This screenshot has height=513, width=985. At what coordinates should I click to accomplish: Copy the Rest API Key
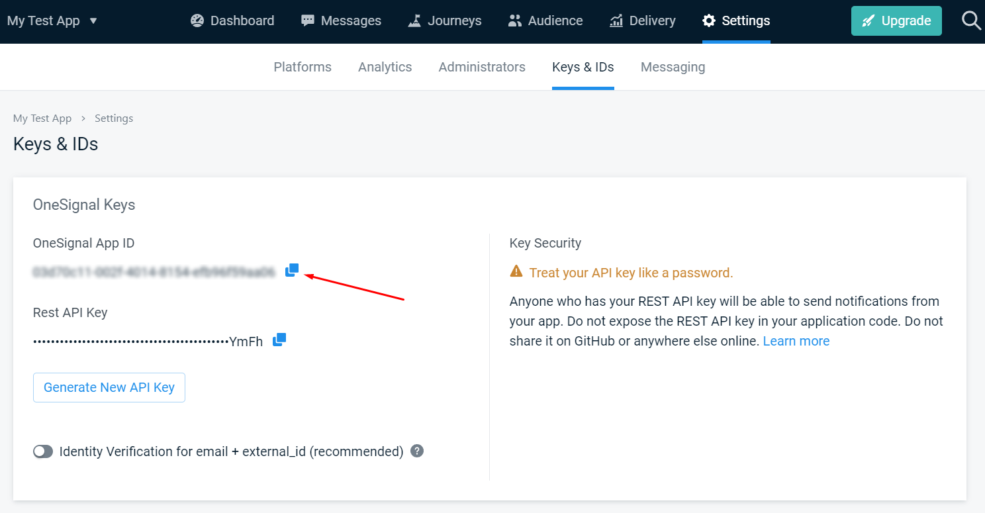[279, 340]
